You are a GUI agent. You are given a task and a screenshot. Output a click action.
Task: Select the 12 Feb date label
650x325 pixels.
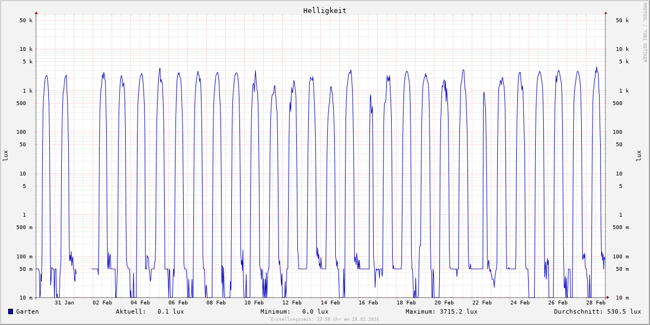292,302
